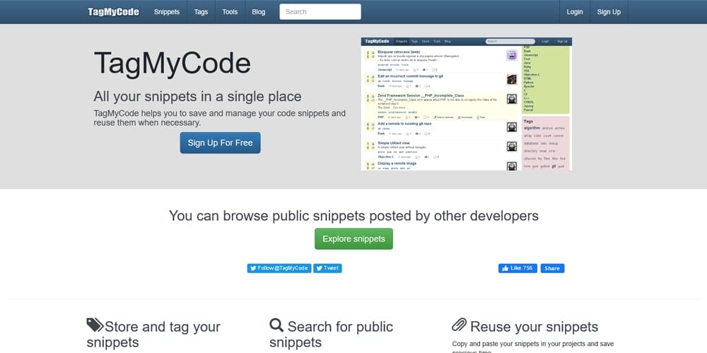Click 'All your snippets in a single place'
The image size is (707, 353).
(x=197, y=96)
